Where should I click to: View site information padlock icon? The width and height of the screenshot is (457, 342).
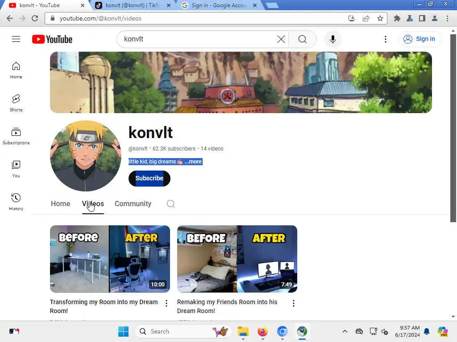pyautogui.click(x=53, y=18)
